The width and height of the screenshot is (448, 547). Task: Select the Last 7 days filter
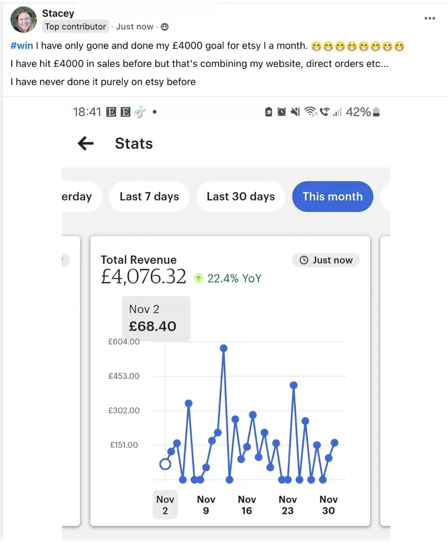[x=149, y=197]
